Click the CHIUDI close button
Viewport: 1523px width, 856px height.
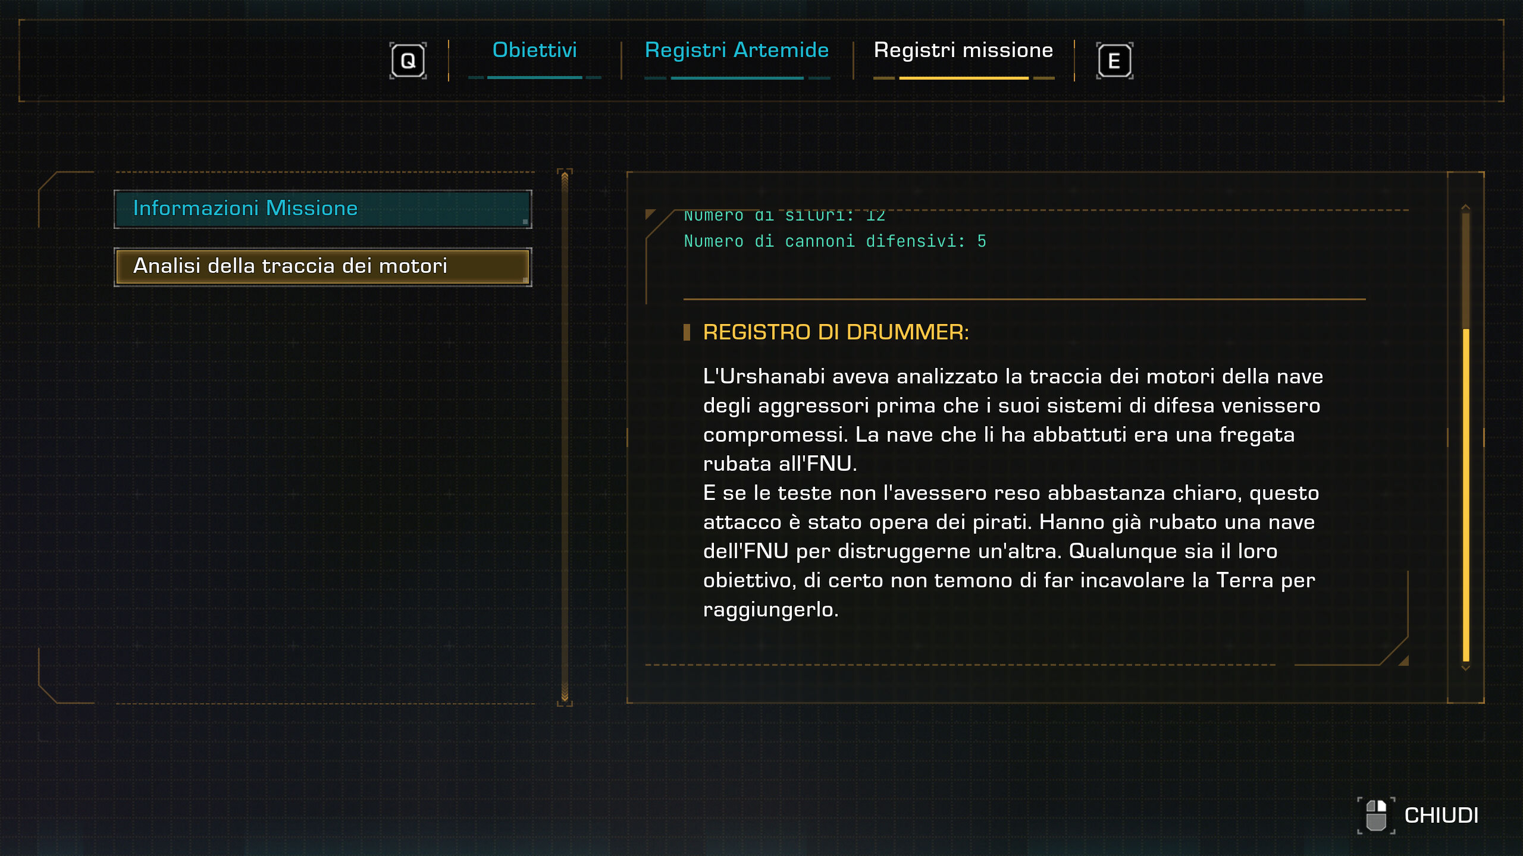point(1441,815)
